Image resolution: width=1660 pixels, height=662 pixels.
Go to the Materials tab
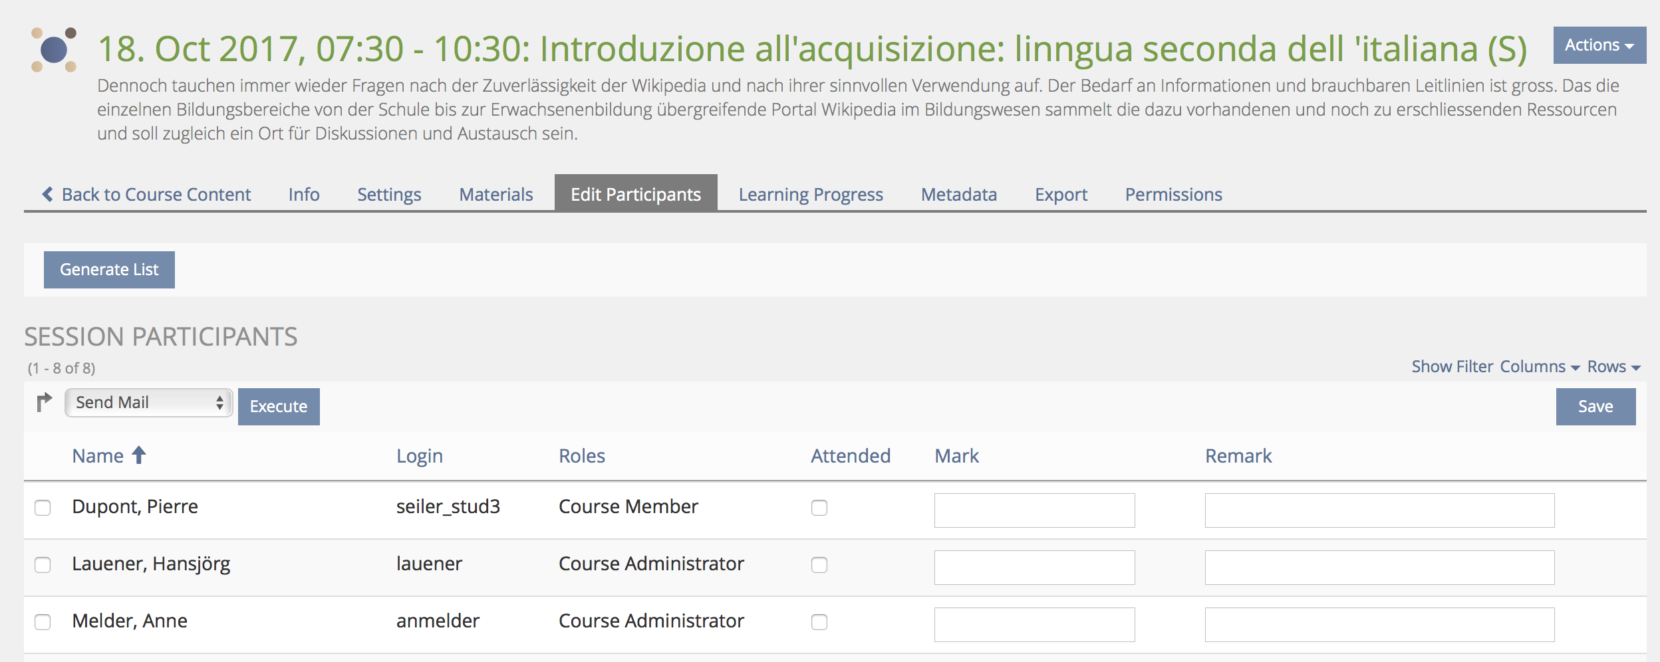click(x=496, y=194)
